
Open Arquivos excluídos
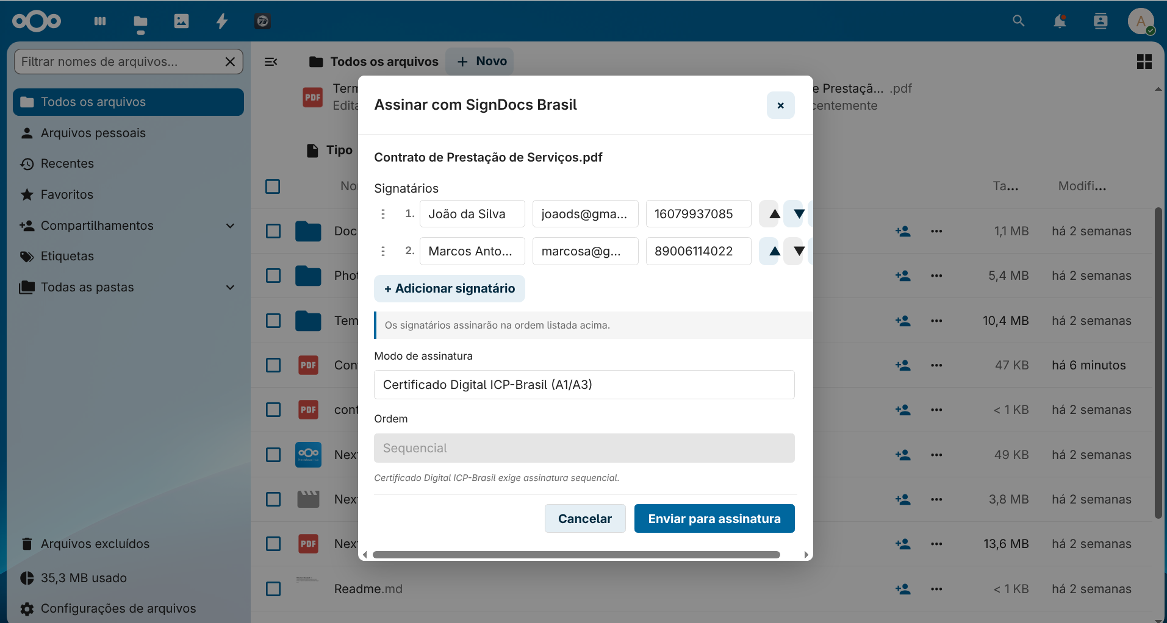pyautogui.click(x=128, y=544)
